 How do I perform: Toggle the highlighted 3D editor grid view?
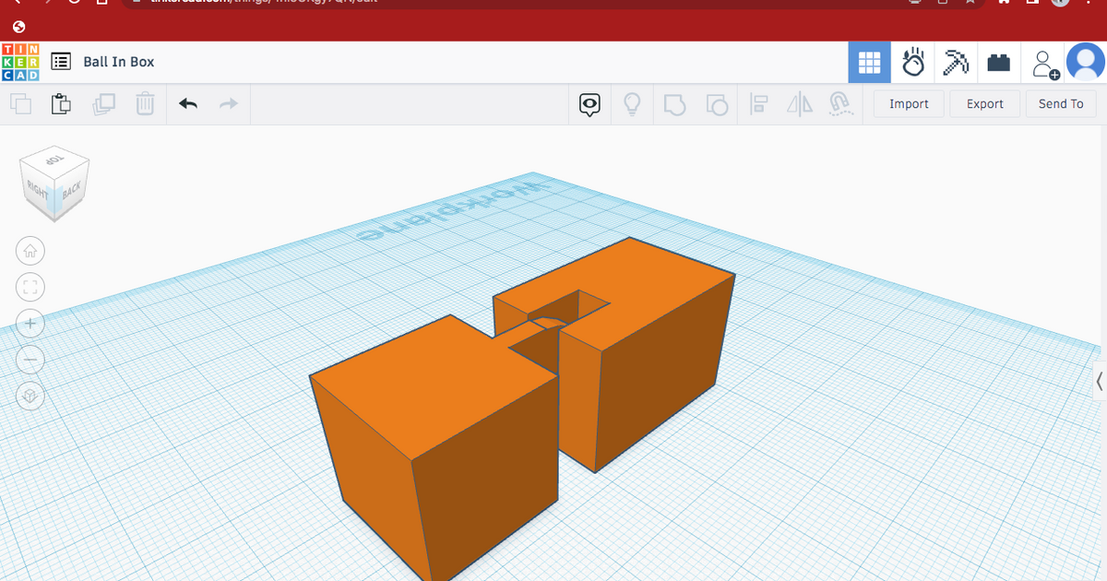[x=869, y=62]
